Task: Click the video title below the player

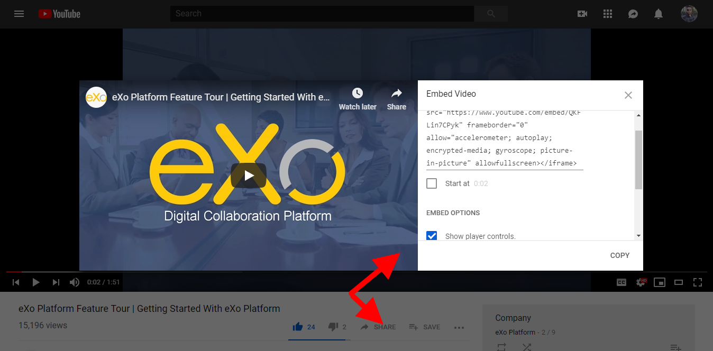Action: tap(149, 309)
